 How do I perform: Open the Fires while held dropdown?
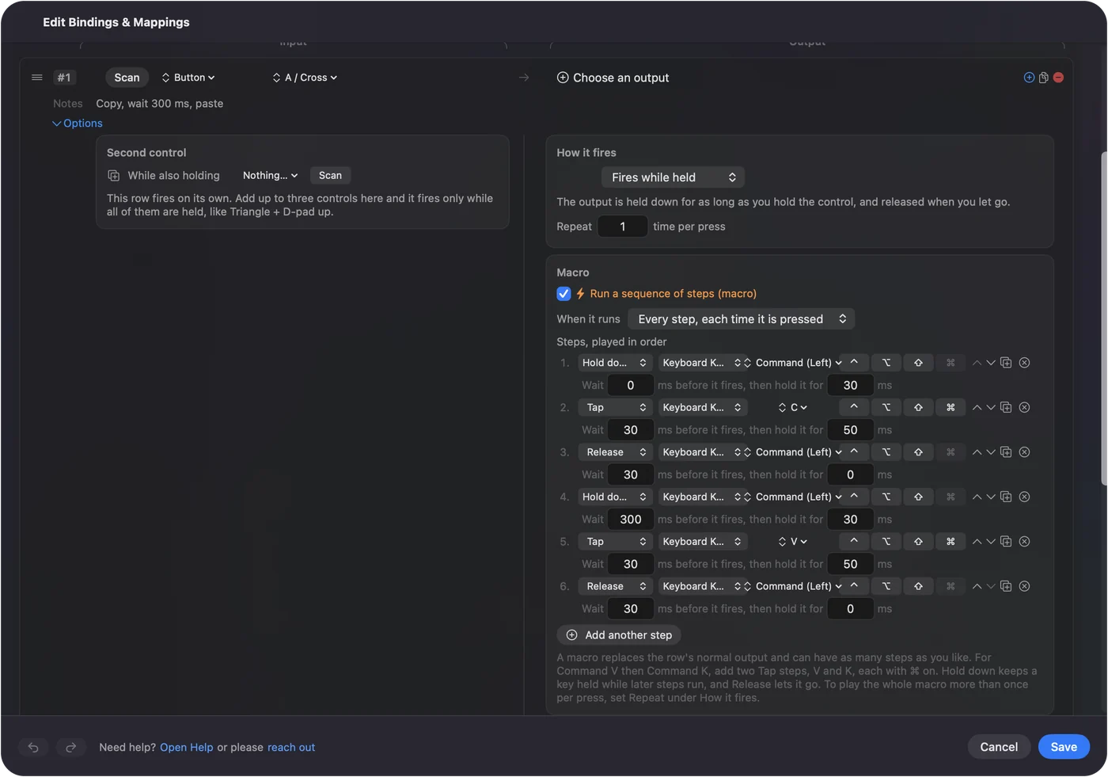673,177
